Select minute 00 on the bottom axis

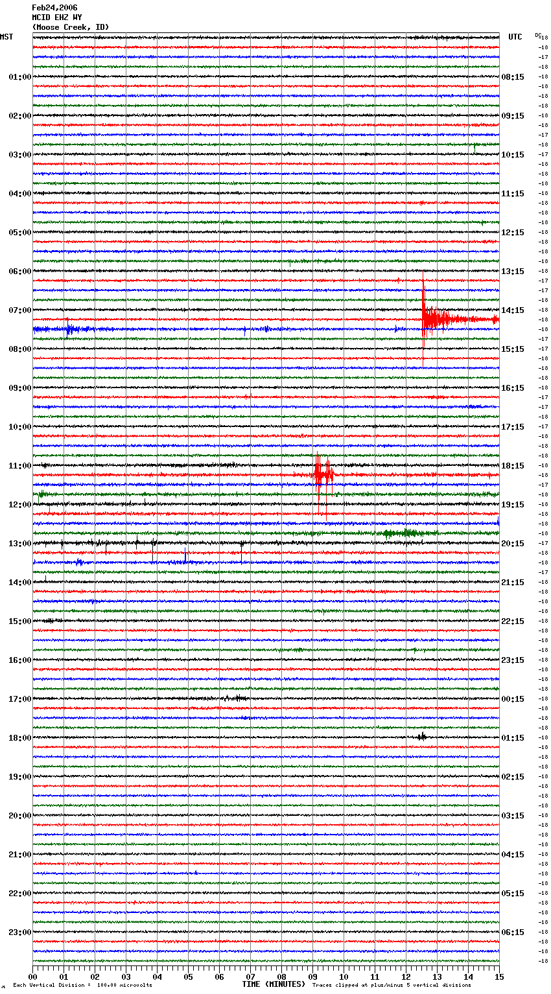point(32,977)
